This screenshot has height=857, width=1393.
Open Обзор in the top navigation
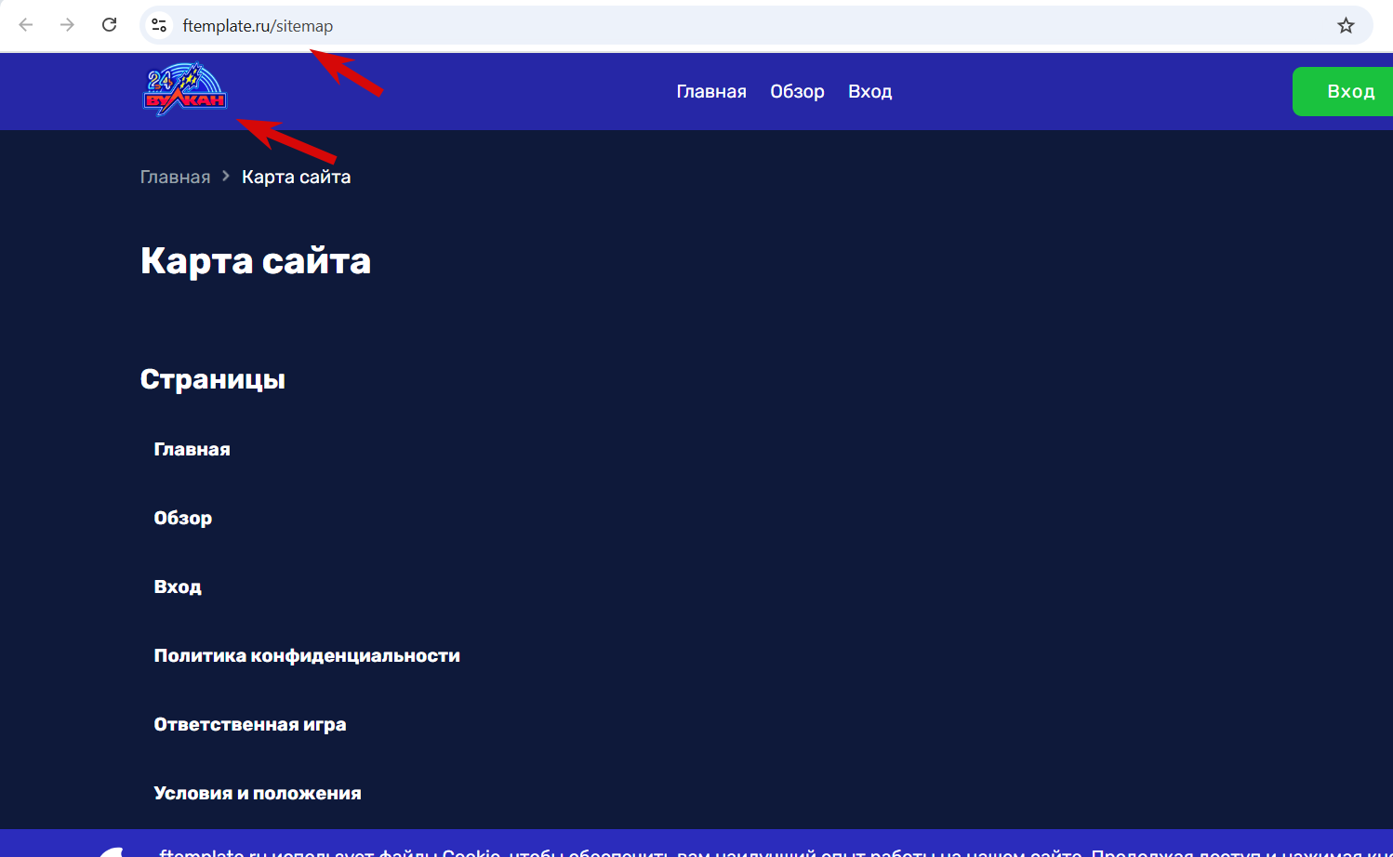point(797,91)
